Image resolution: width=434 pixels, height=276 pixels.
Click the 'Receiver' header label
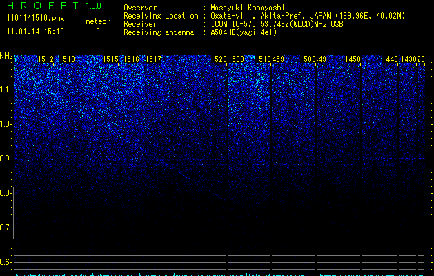tap(140, 24)
